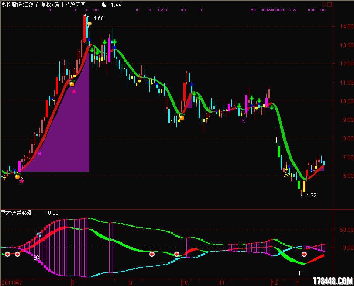Screen dimensions: 354x286
Task: Select the green candle in the December drop
Action: [279, 152]
